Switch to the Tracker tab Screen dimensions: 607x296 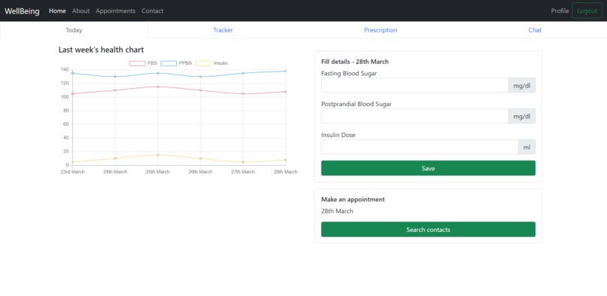223,30
